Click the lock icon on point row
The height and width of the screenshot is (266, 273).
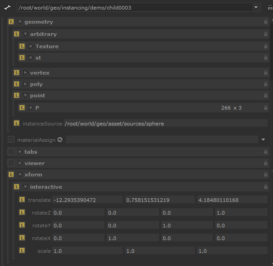(266, 95)
